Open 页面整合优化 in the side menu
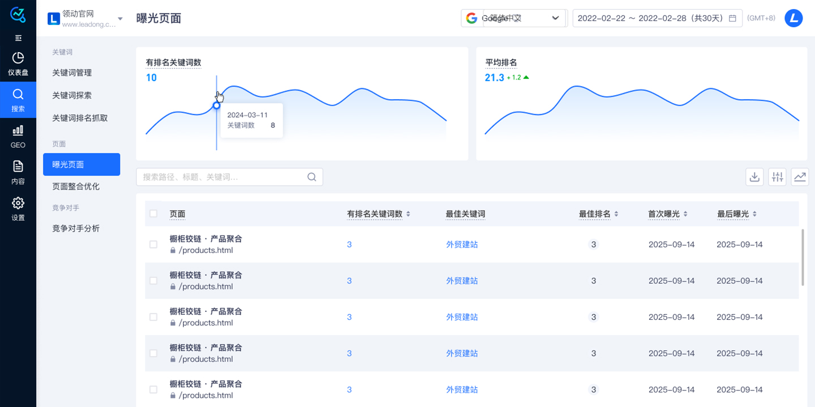815x407 pixels. pyautogui.click(x=76, y=186)
